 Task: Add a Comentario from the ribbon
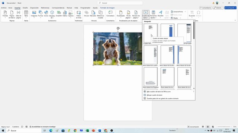pos(110,14)
